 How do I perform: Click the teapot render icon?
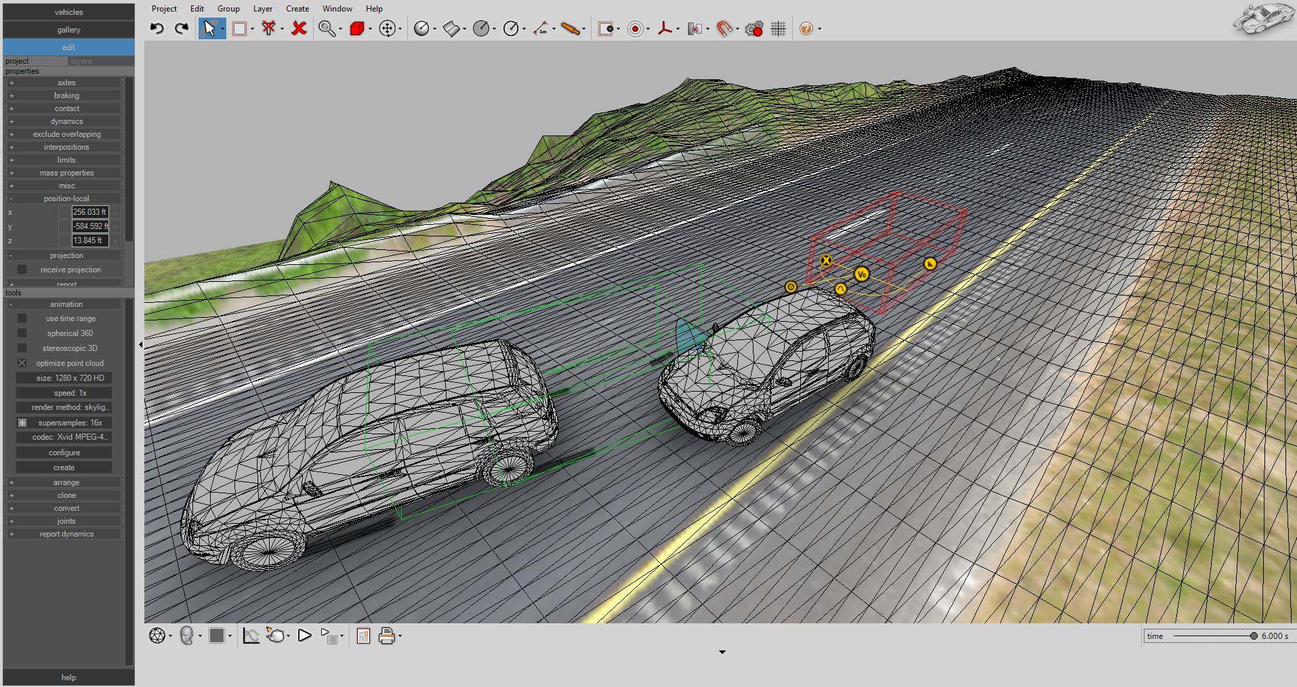276,636
